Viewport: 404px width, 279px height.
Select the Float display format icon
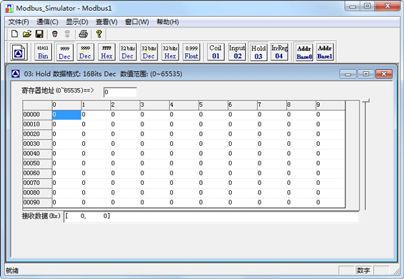click(x=191, y=52)
